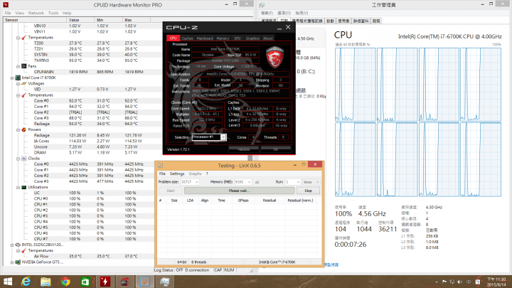
Task: Collapse the Intel Core i7 6700K tree node
Action: click(12, 78)
